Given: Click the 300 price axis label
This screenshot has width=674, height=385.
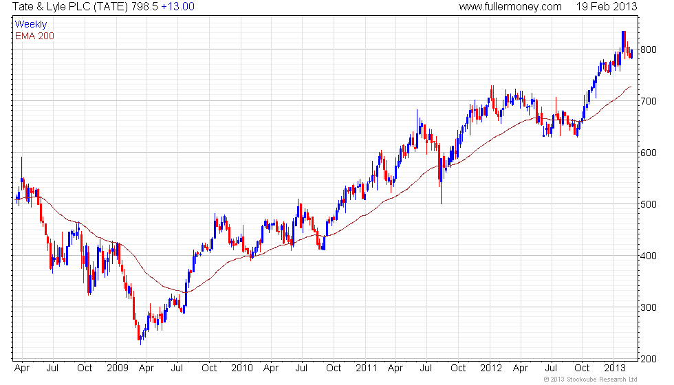Looking at the screenshot, I should 648,308.
